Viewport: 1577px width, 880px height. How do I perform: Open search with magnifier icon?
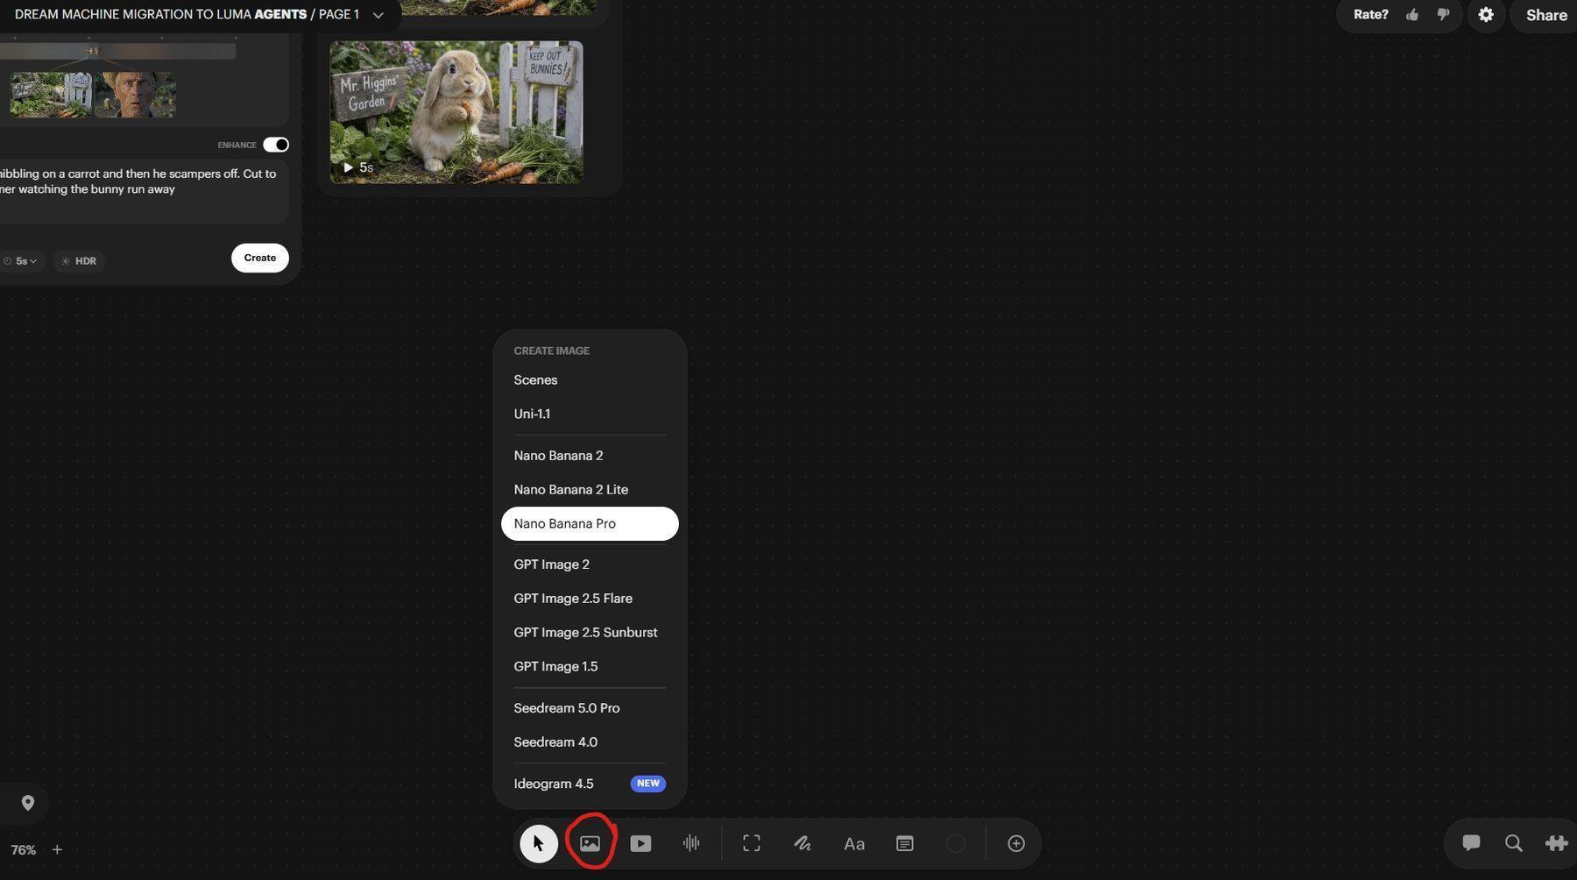coord(1513,843)
